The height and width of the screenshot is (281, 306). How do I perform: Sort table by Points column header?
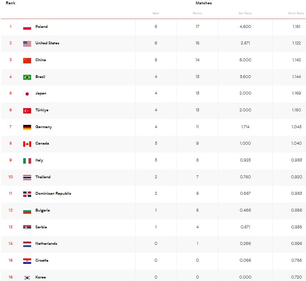coord(197,13)
